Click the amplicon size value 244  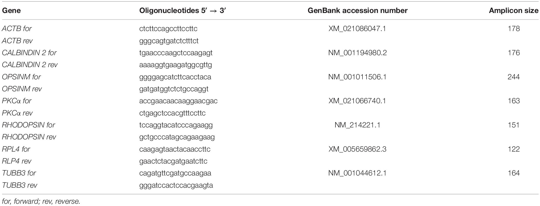click(514, 77)
